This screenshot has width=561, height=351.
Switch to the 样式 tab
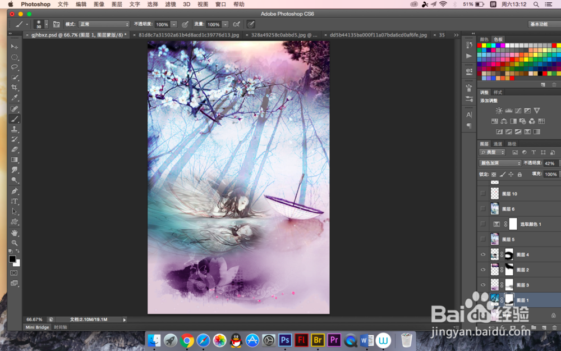point(498,92)
